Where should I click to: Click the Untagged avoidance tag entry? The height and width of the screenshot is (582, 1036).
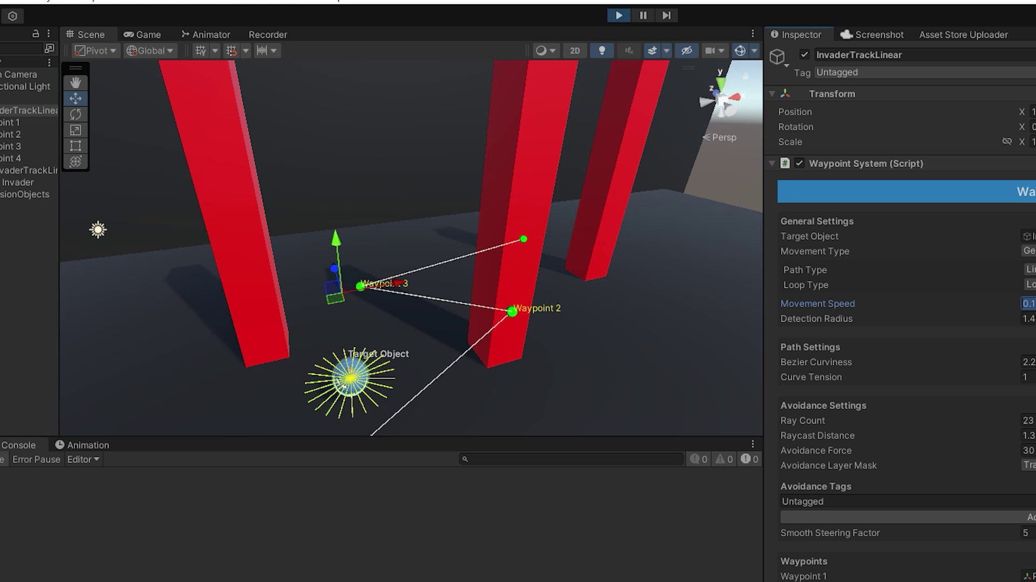(x=908, y=501)
